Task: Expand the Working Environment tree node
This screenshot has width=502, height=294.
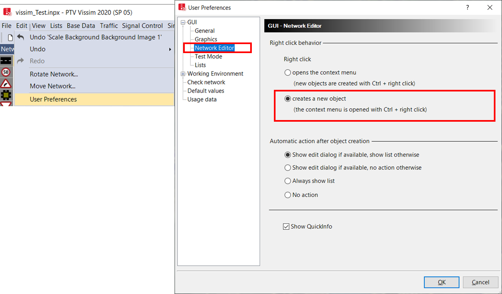Action: 183,74
